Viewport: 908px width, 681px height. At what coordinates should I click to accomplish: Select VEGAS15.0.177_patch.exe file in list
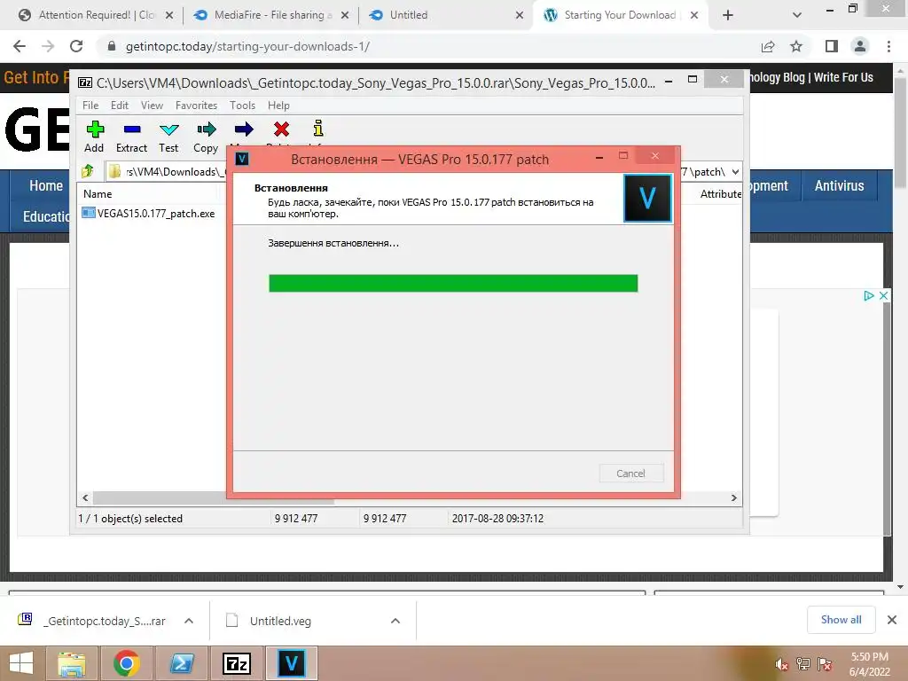[149, 213]
